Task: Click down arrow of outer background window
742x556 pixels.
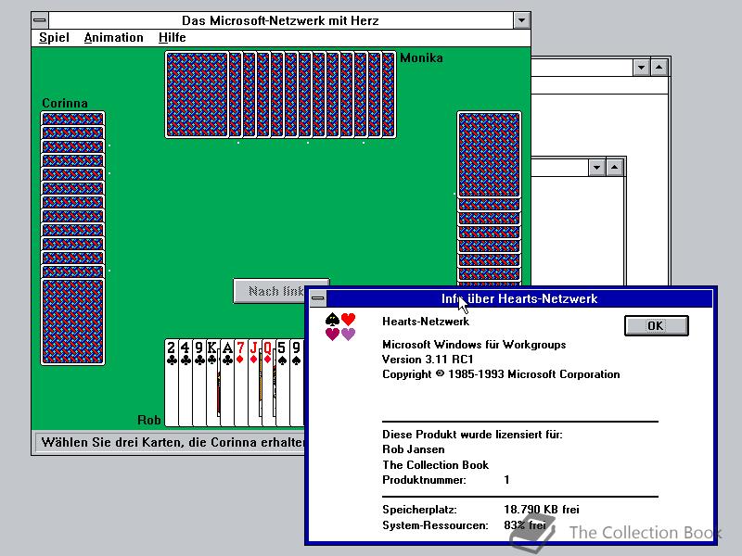Action: [x=641, y=68]
